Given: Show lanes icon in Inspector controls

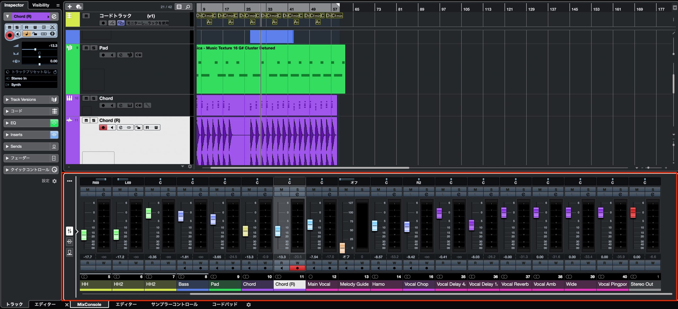Looking at the screenshot, I should 44,34.
